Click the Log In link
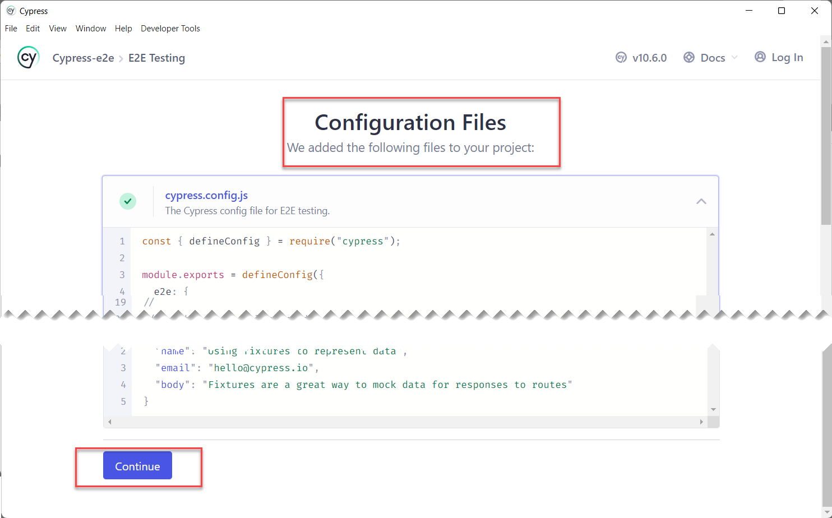Image resolution: width=832 pixels, height=518 pixels. [787, 57]
